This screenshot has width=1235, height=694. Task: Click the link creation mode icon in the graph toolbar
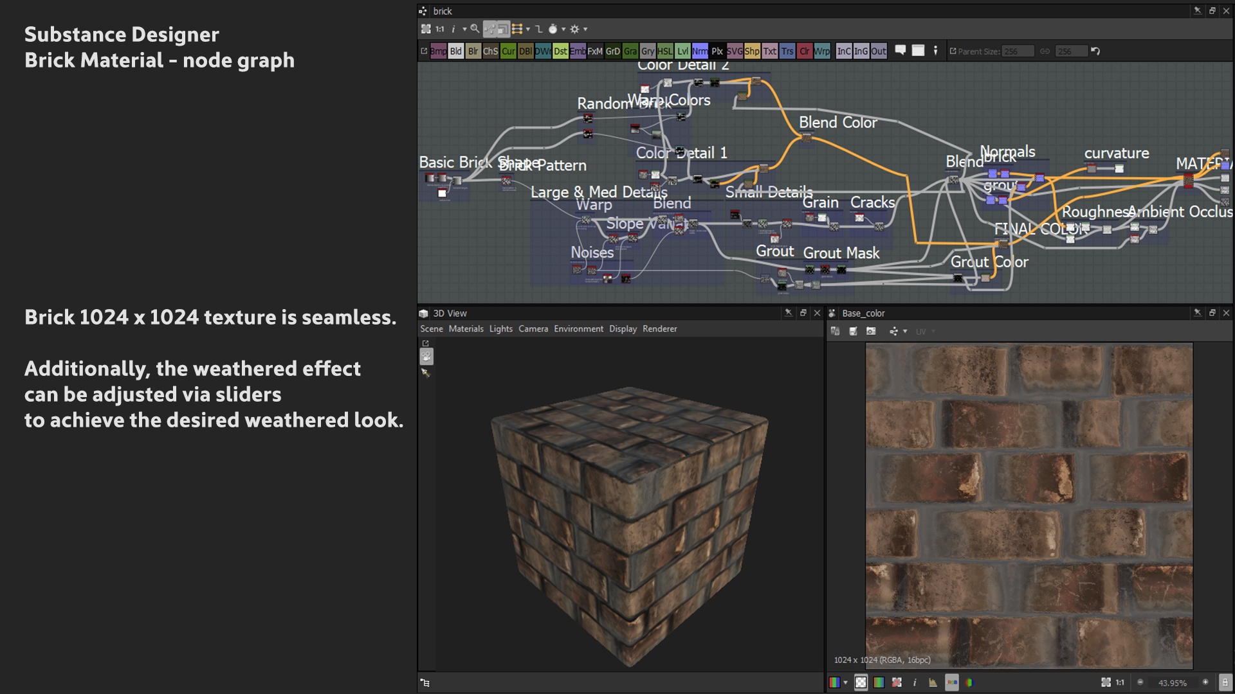pos(490,29)
